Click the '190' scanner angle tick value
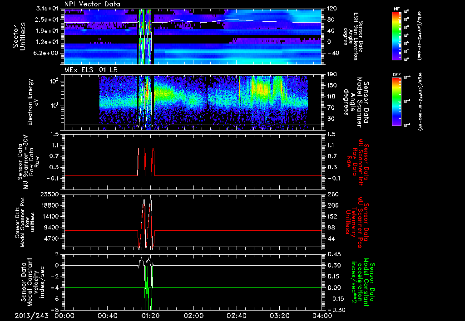 click(332, 74)
